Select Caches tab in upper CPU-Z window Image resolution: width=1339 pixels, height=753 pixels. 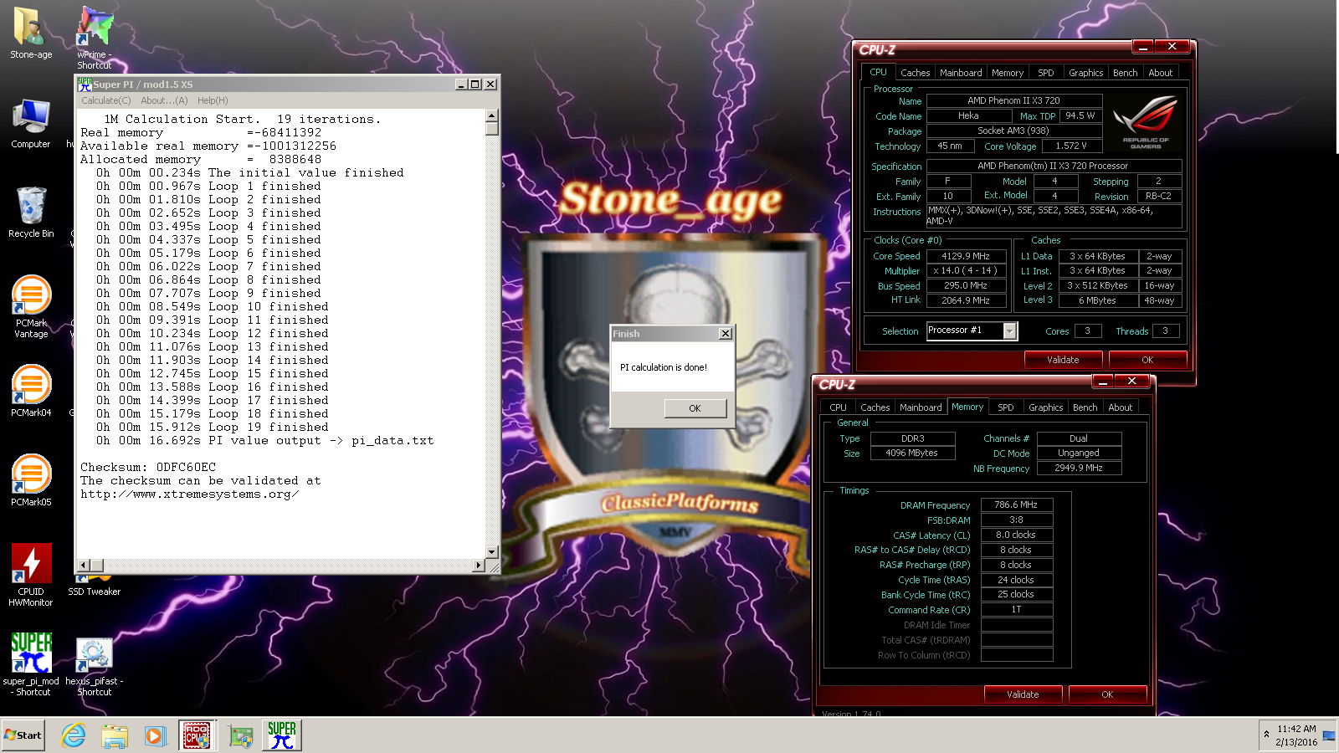(x=915, y=73)
